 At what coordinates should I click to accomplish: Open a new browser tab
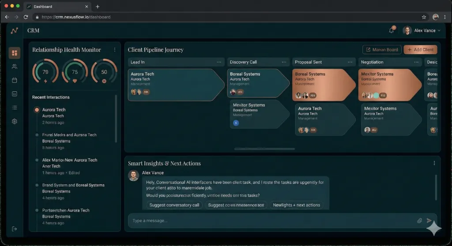98,7
